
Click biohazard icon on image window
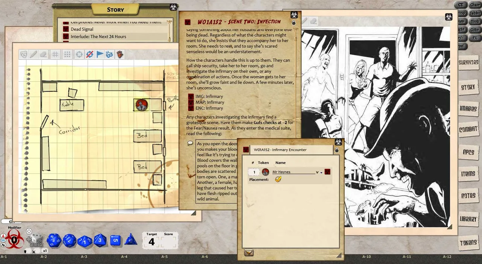[449, 17]
